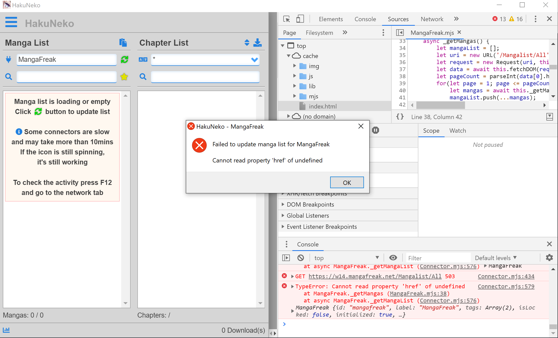Image resolution: width=558 pixels, height=338 pixels.
Task: Open the chapter language filter dropdown
Action: [254, 60]
